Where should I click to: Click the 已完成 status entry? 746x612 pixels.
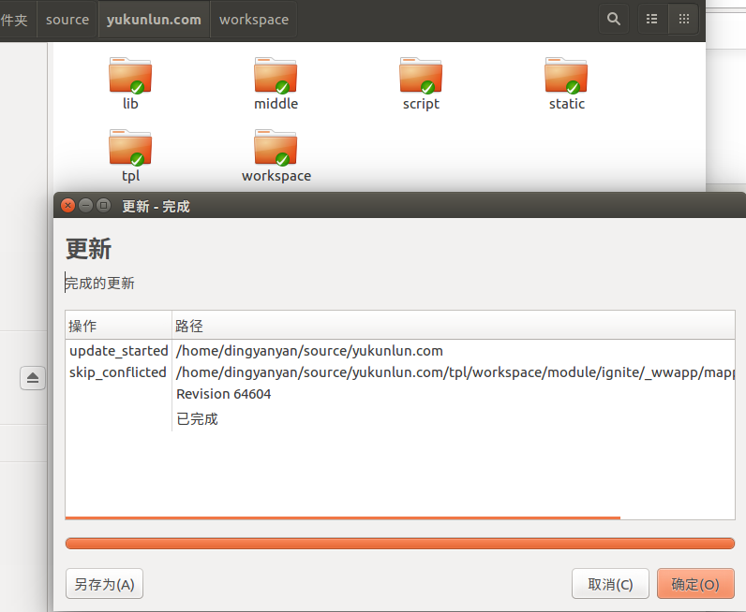pyautogui.click(x=197, y=419)
